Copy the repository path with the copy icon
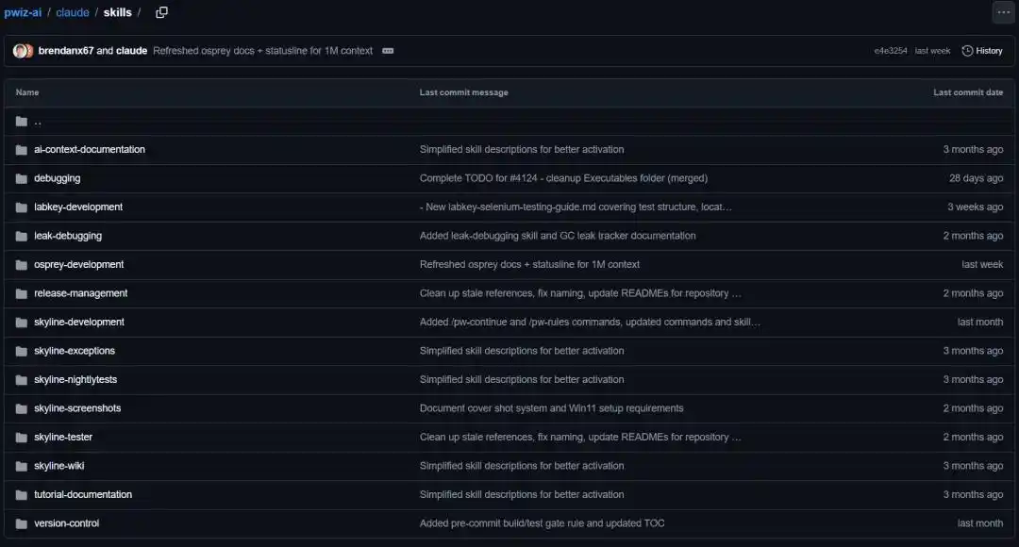 click(x=161, y=12)
